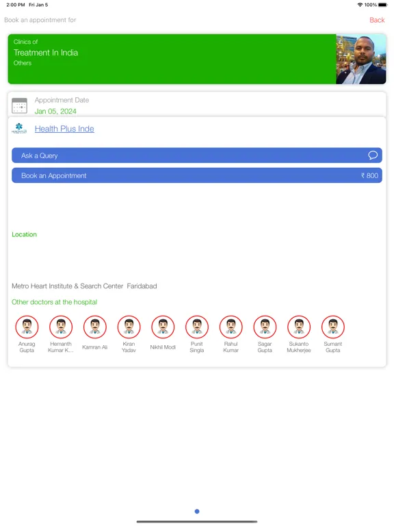
Task: Change the appointment date Jan 05, 2024
Action: (55, 112)
